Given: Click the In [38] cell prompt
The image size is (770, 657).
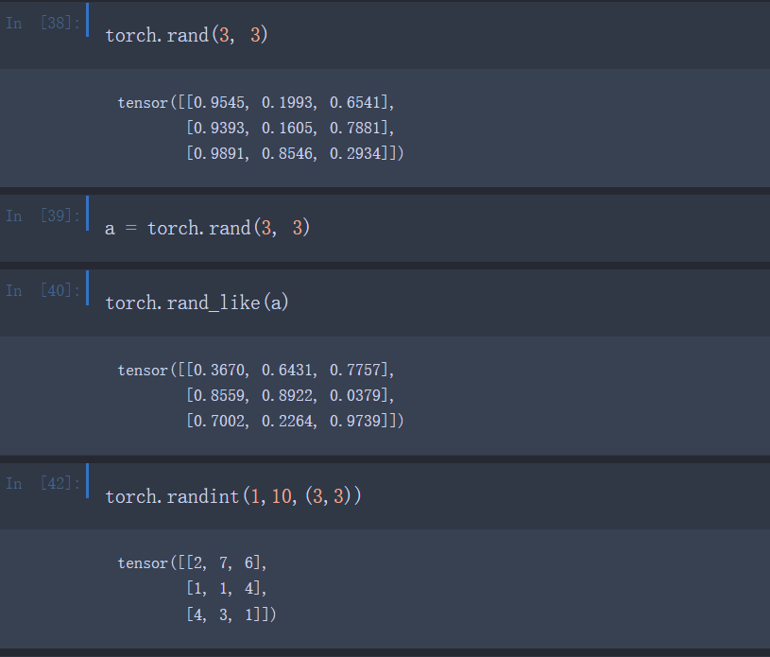Looking at the screenshot, I should [43, 22].
